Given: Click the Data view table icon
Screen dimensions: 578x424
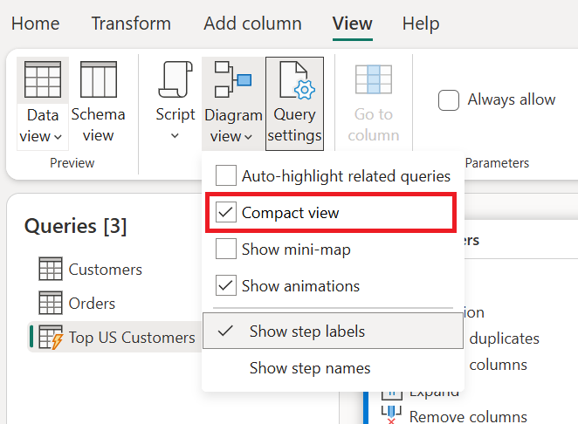Looking at the screenshot, I should pyautogui.click(x=42, y=80).
